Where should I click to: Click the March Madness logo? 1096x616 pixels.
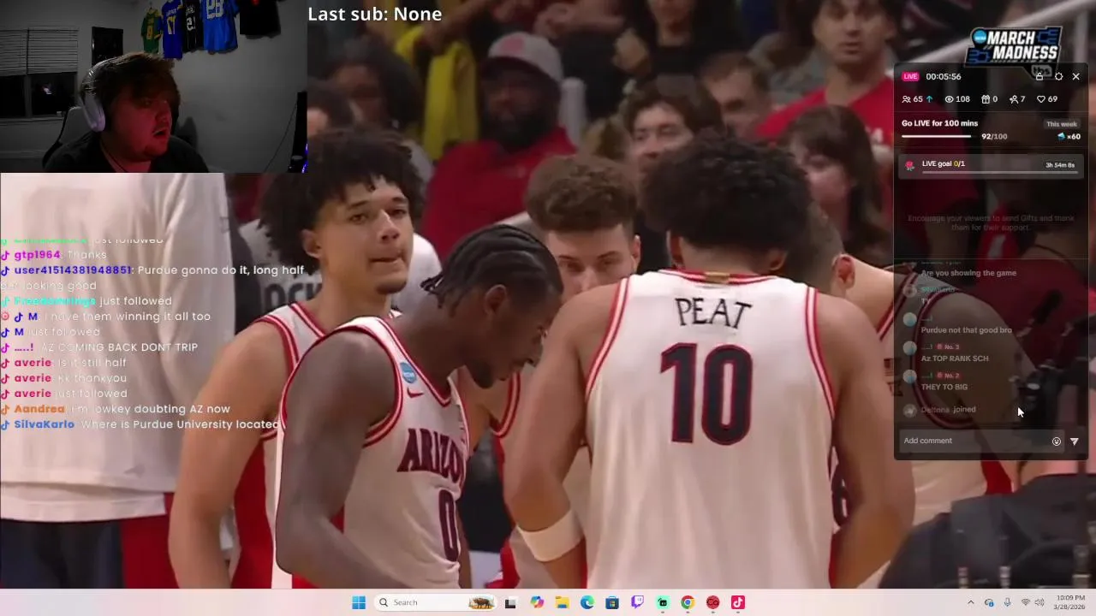tap(1014, 47)
